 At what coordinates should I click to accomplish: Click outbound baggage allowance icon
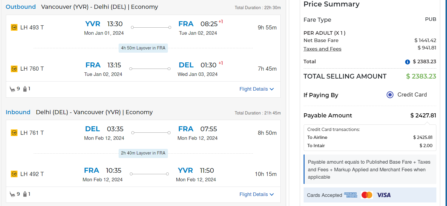[x=25, y=89]
